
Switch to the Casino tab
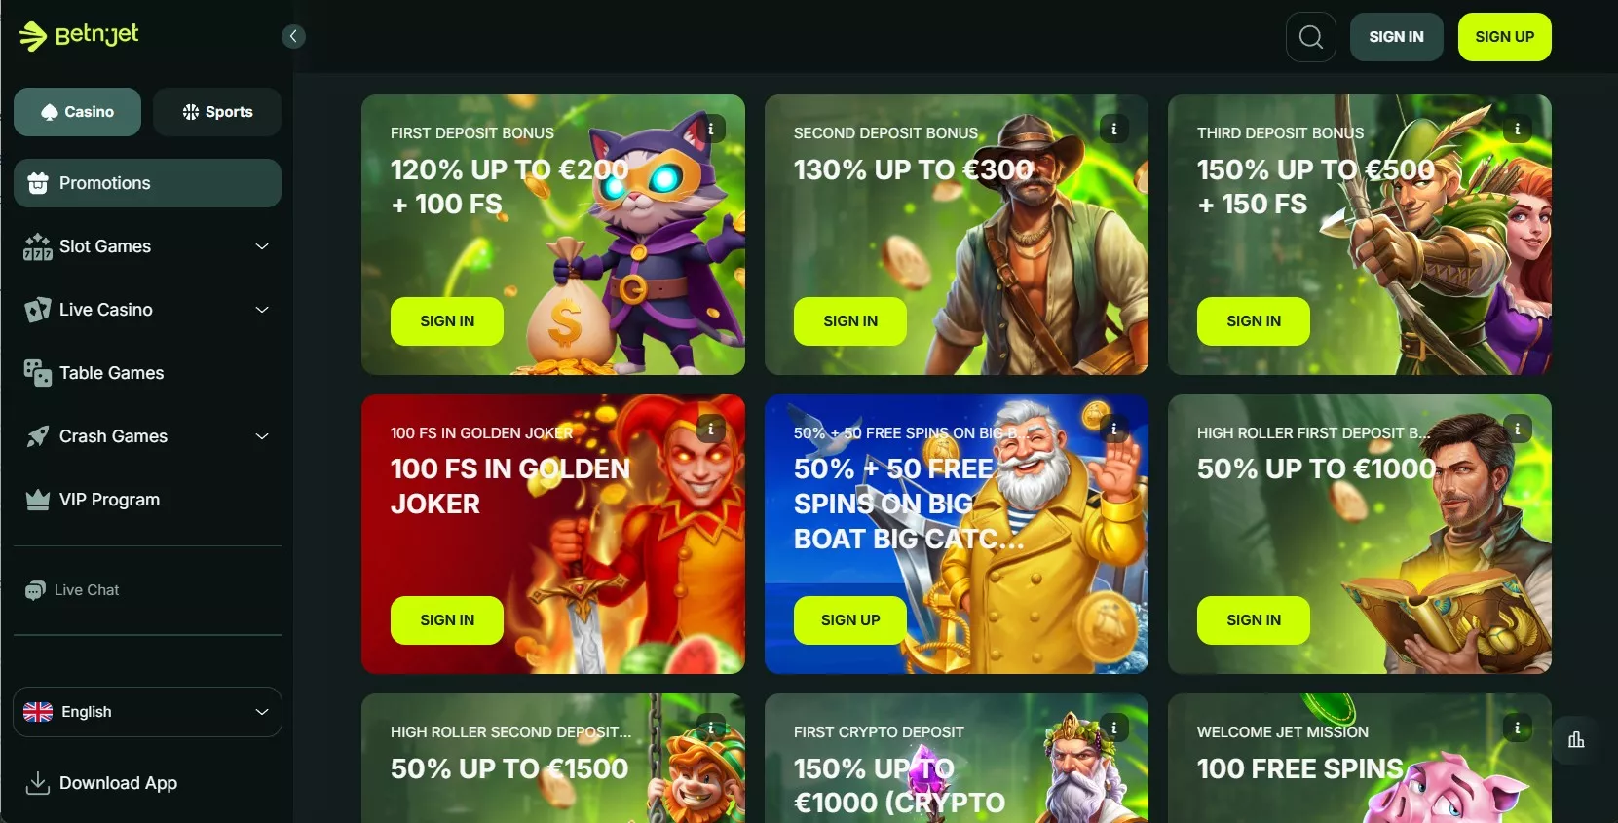tap(77, 112)
